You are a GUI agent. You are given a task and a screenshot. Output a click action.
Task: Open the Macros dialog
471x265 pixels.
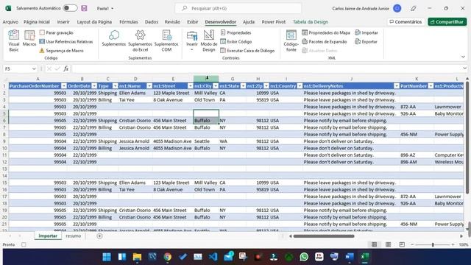click(x=29, y=38)
